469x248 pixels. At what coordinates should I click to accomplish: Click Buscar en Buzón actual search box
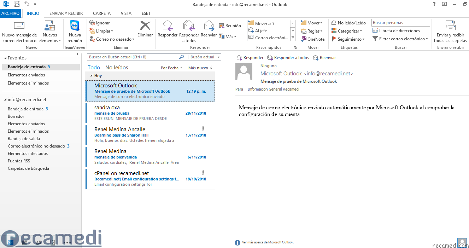coord(133,57)
